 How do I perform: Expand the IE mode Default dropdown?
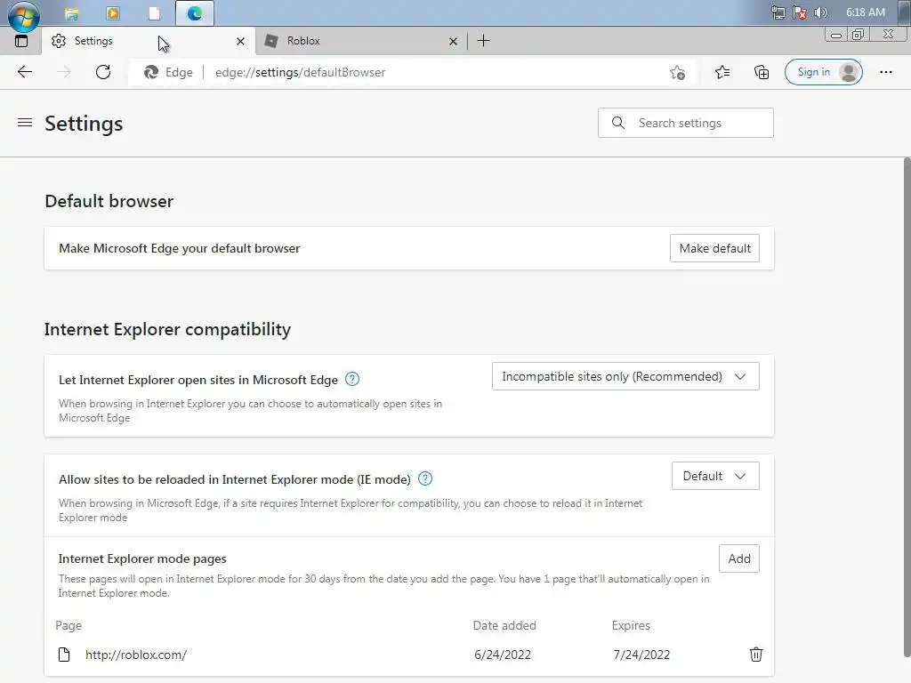(x=715, y=476)
